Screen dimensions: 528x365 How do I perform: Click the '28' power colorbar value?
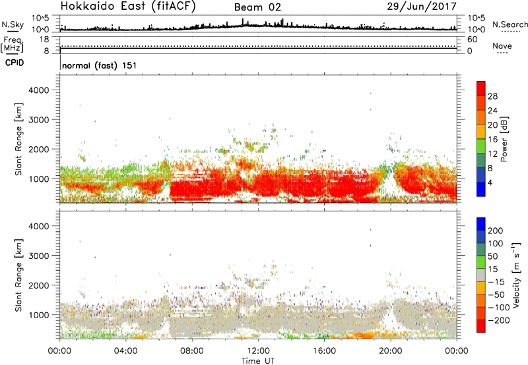point(492,96)
